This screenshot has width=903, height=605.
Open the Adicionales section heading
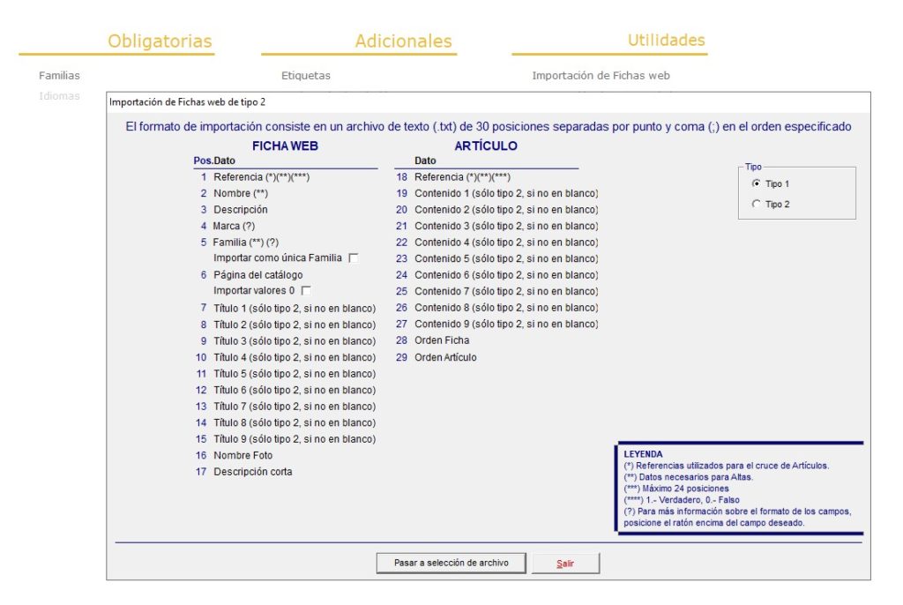pyautogui.click(x=403, y=41)
